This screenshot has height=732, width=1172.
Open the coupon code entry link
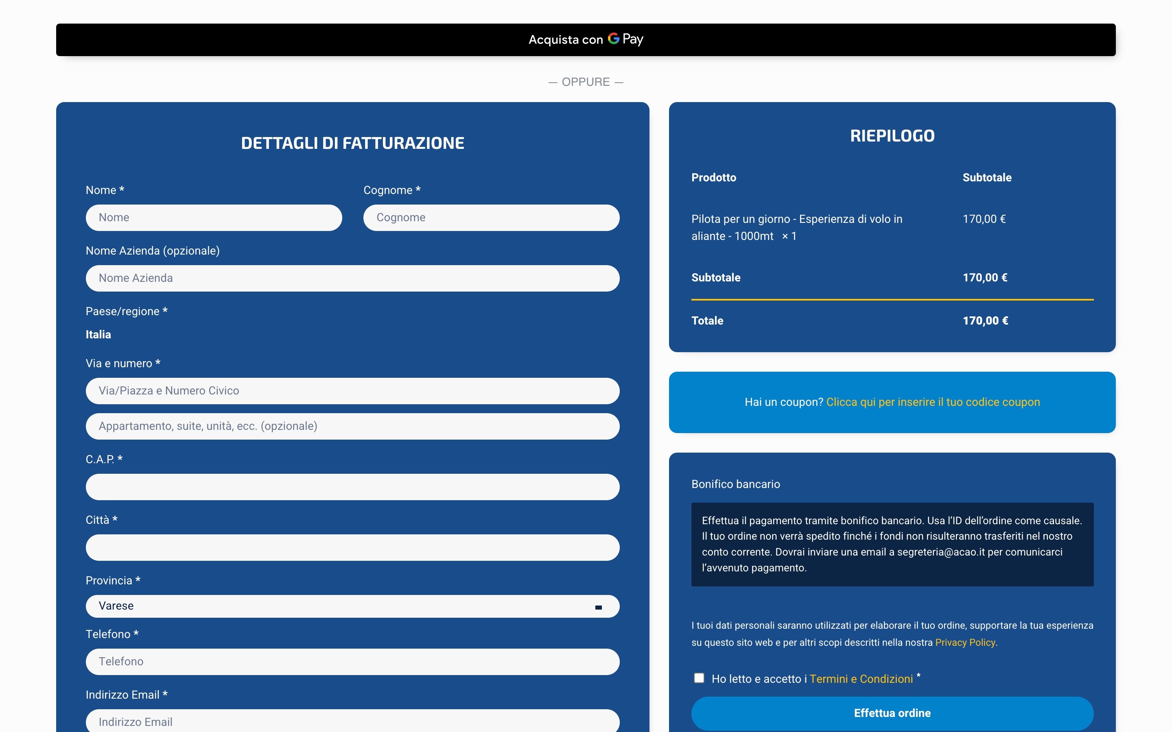click(x=933, y=402)
